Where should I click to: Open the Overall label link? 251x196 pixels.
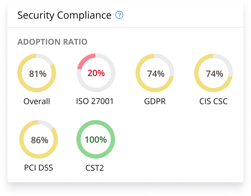[x=37, y=101]
